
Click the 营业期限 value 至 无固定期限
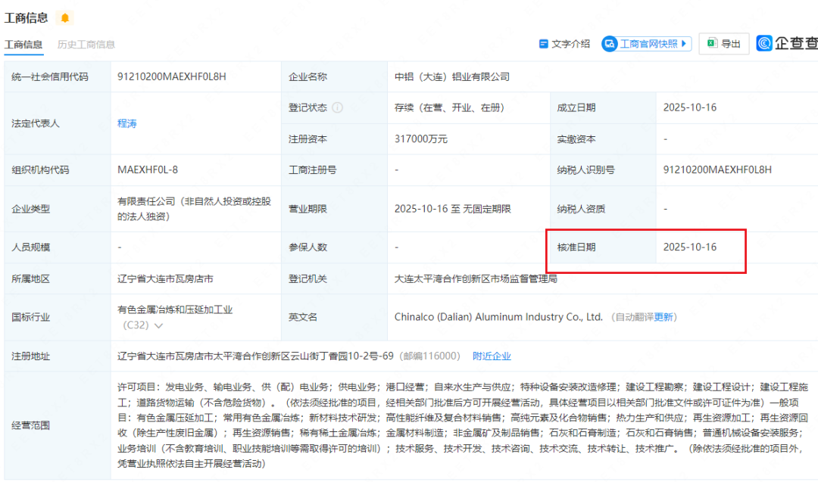point(452,209)
